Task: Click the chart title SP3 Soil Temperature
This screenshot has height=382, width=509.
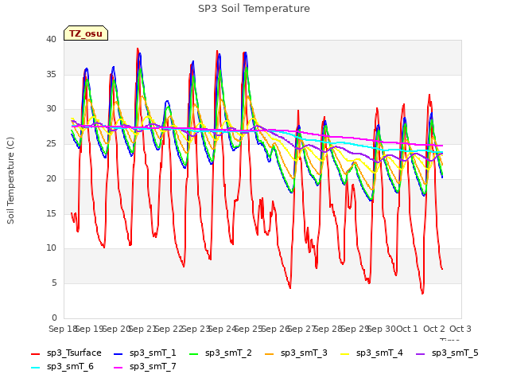Action: coord(254,9)
